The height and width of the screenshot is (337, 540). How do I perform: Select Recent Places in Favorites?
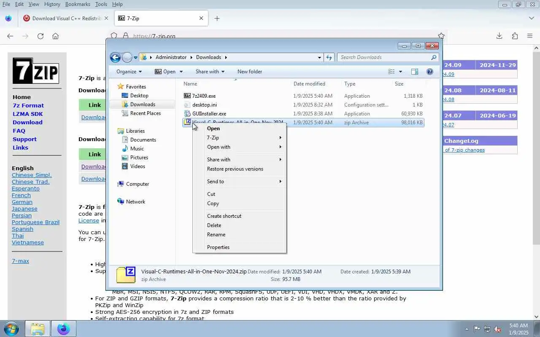(x=146, y=113)
